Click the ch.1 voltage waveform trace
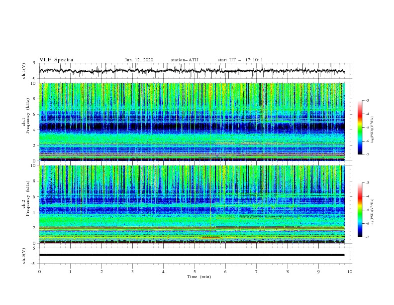The image size is (394, 305). 192,71
